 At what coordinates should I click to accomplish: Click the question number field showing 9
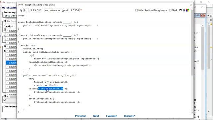pyautogui.click(x=26, y=10)
